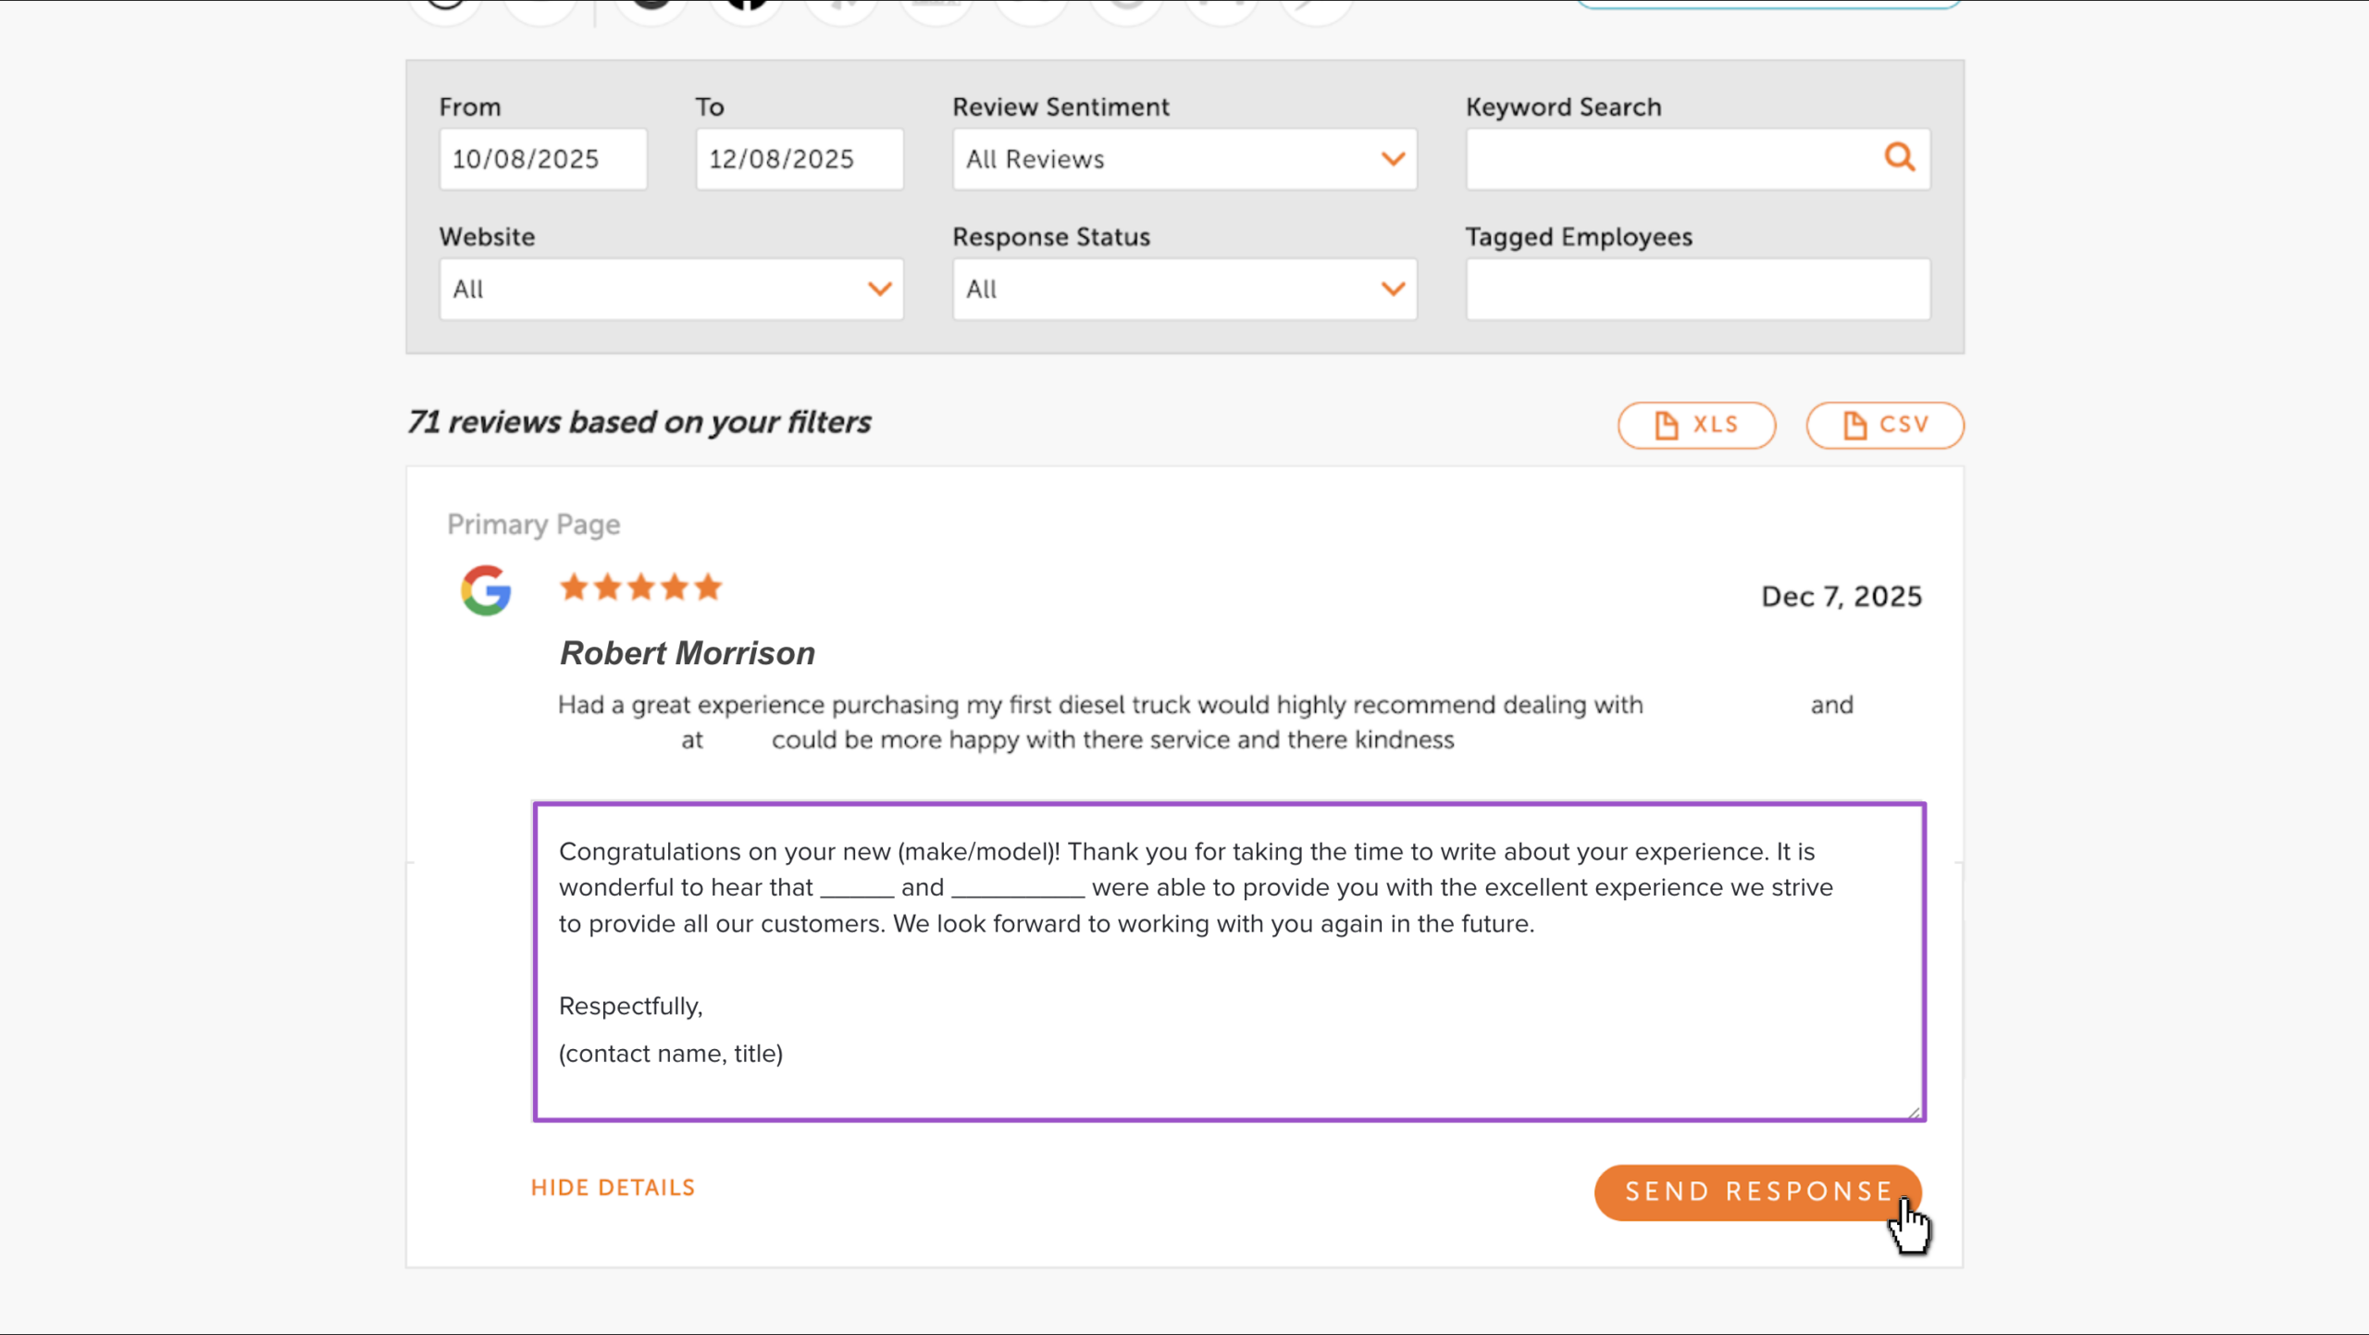Export reviews as XLS
The width and height of the screenshot is (2369, 1335).
(1696, 426)
